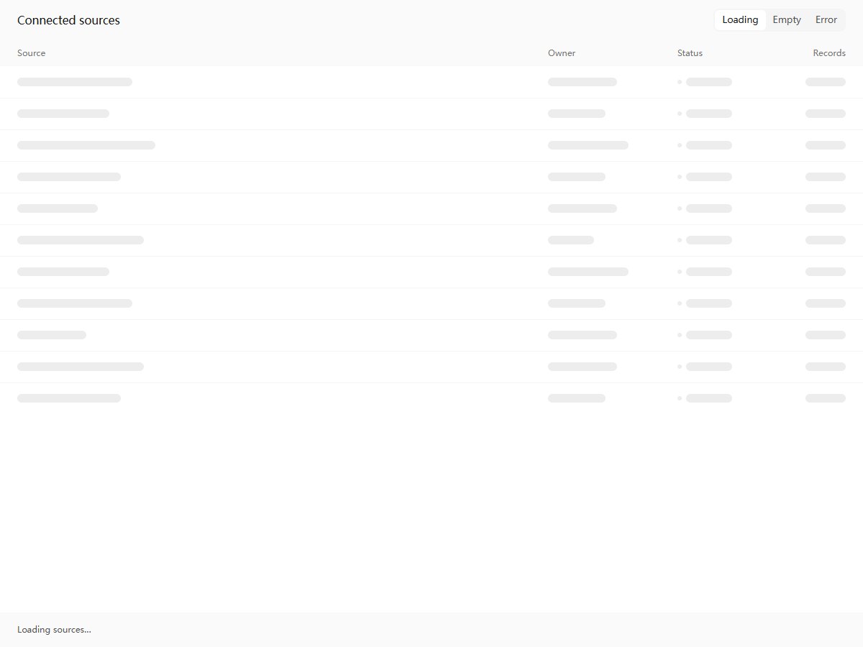The width and height of the screenshot is (863, 647).
Task: Click the status dot in sixth skeleton row
Action: (680, 240)
